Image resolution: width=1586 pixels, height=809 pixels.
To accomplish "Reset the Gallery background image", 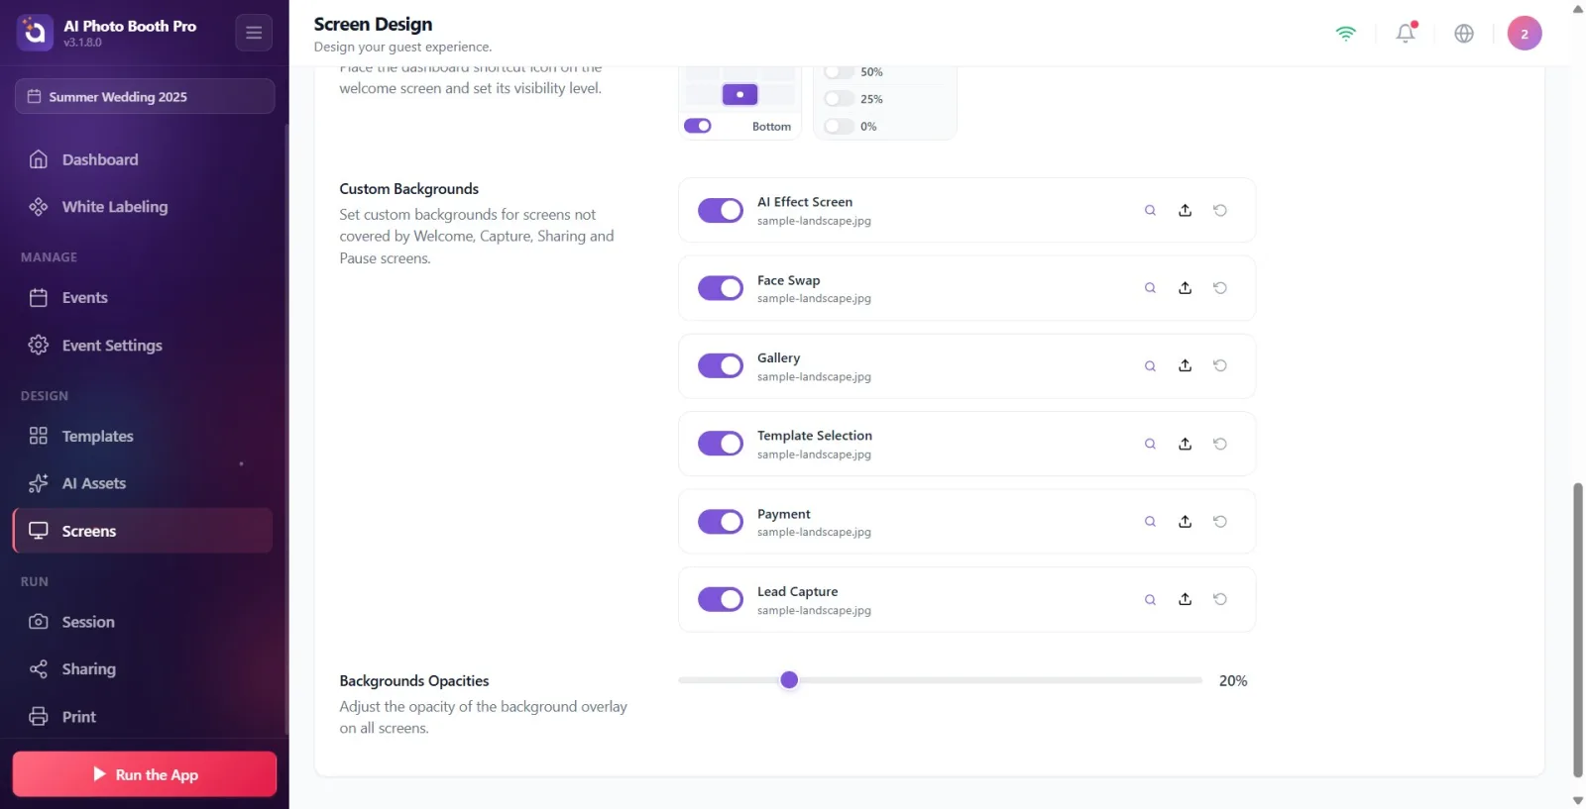I will 1220,366.
